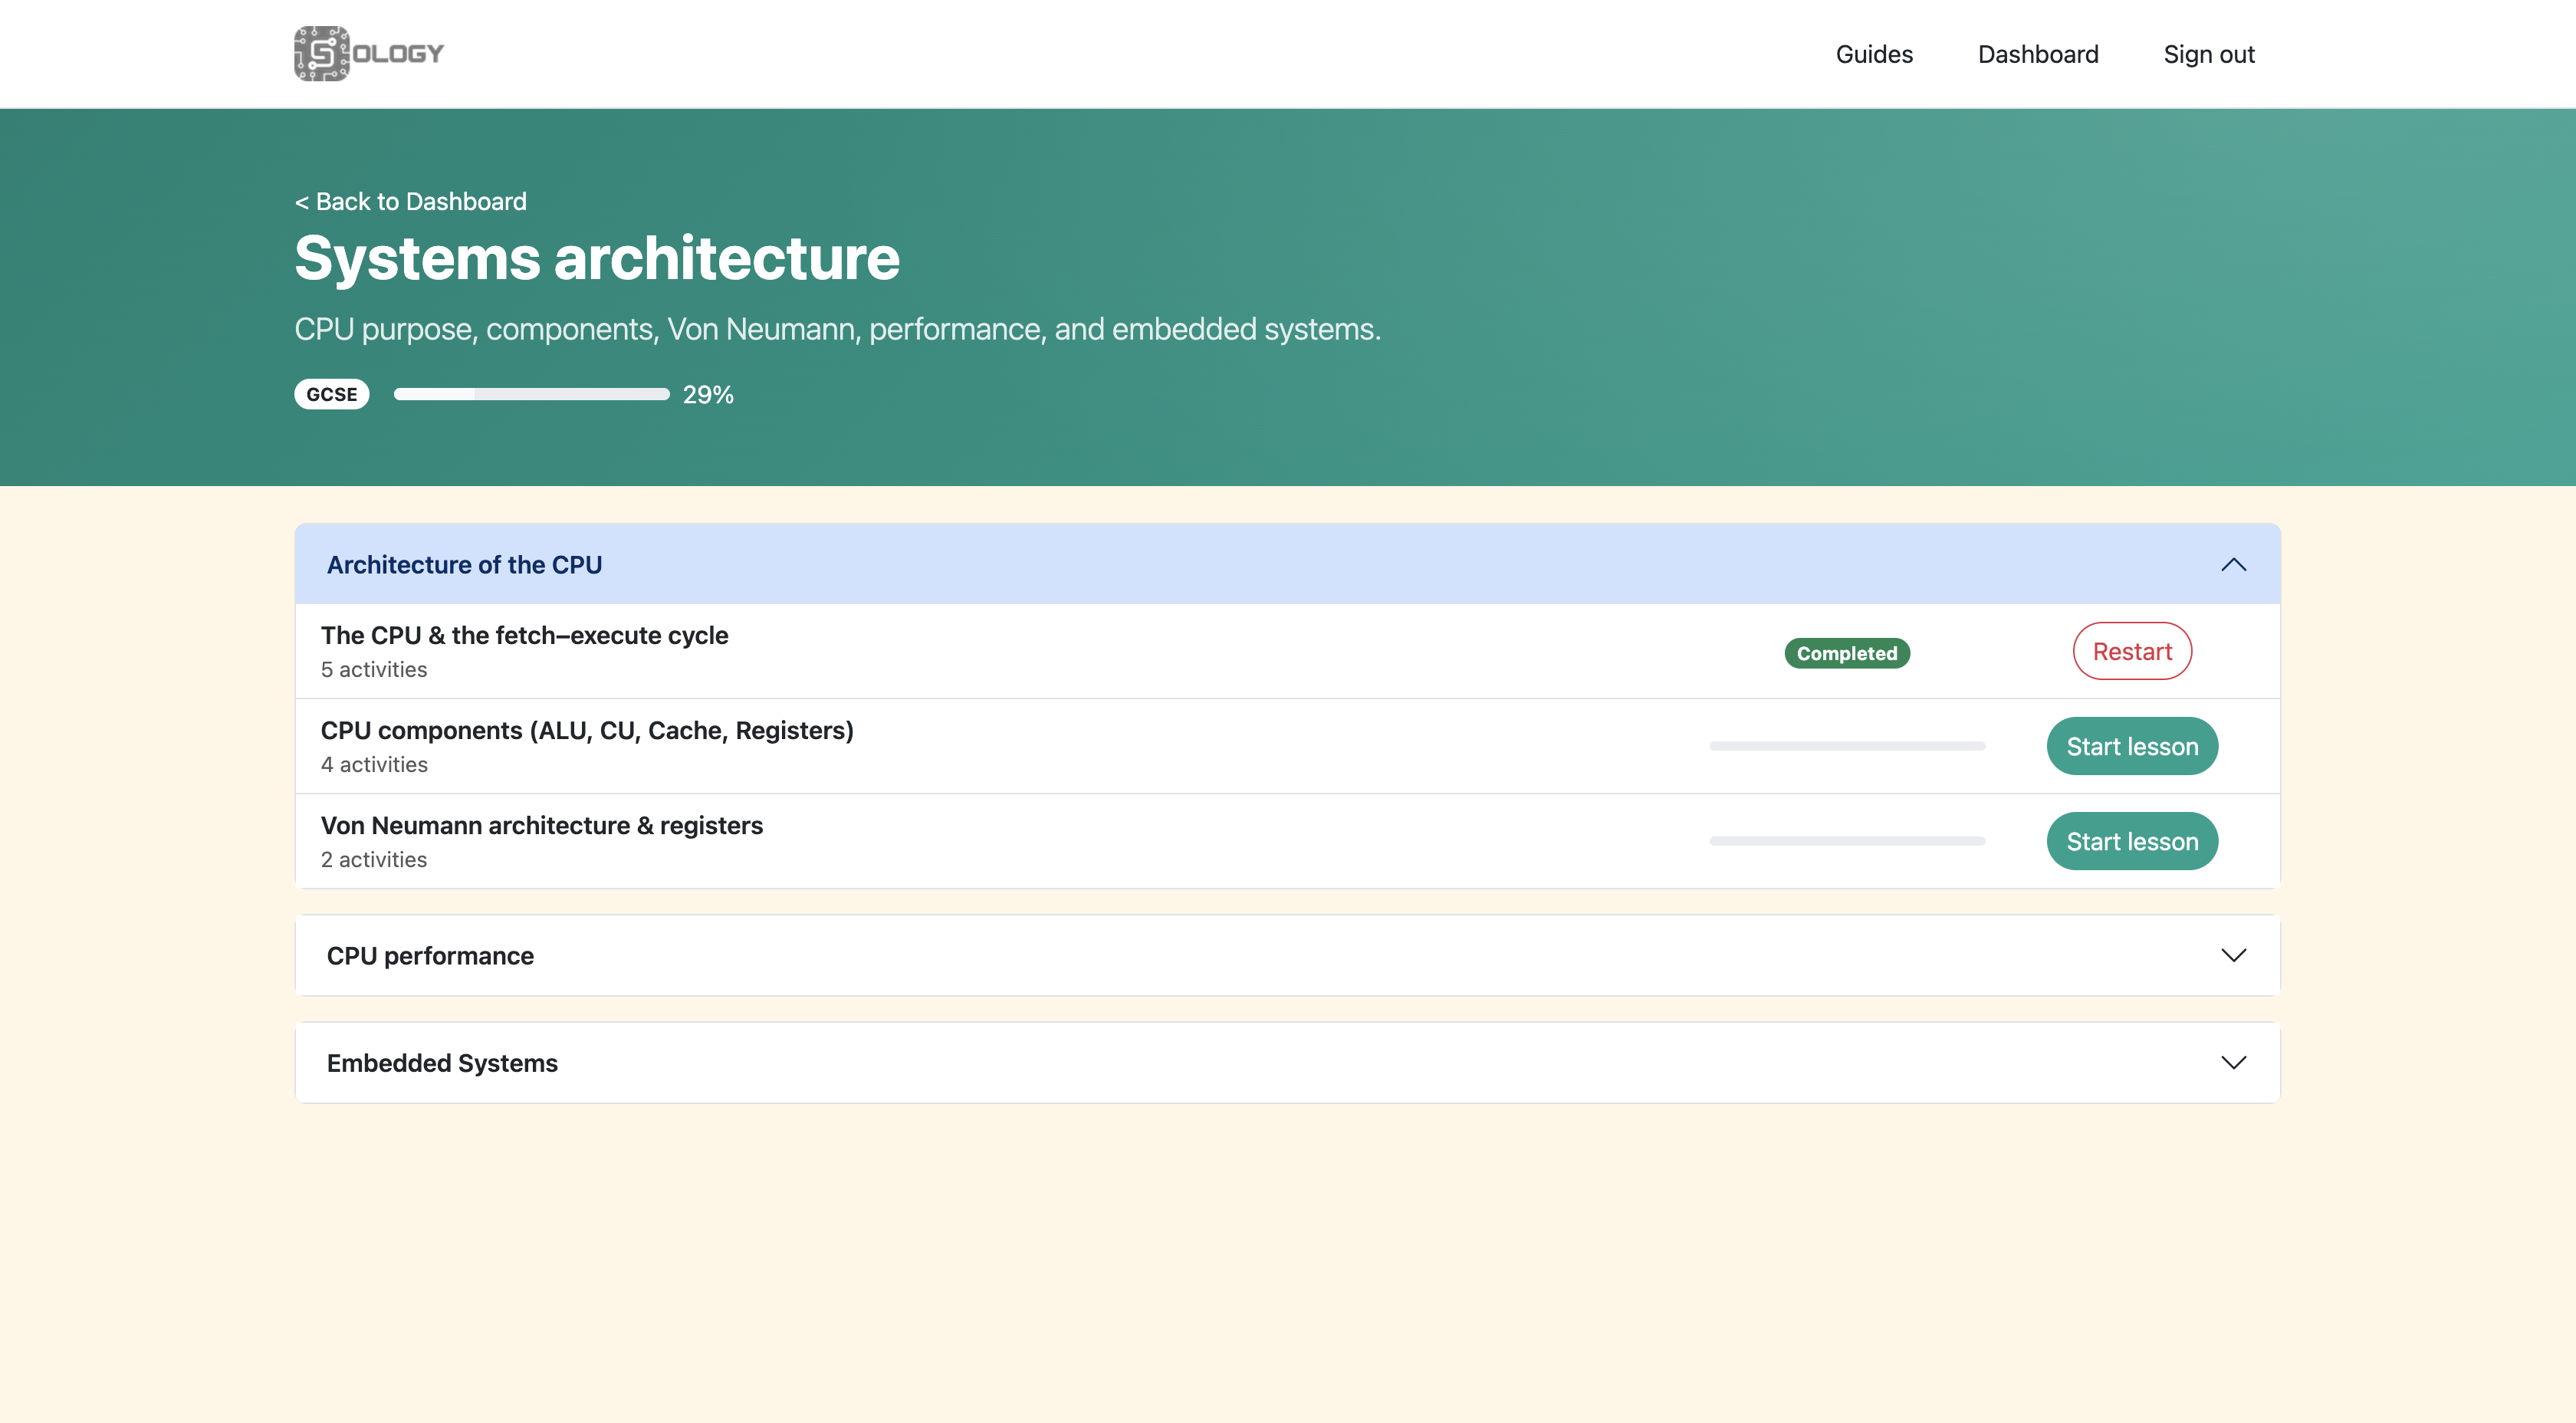Select CPU components (ALU, CU, Cache, Registers) title

tap(587, 731)
